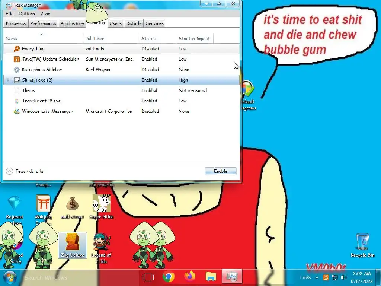Click the Task Manager title bar icon
381x286 pixels.
(x=9, y=5)
